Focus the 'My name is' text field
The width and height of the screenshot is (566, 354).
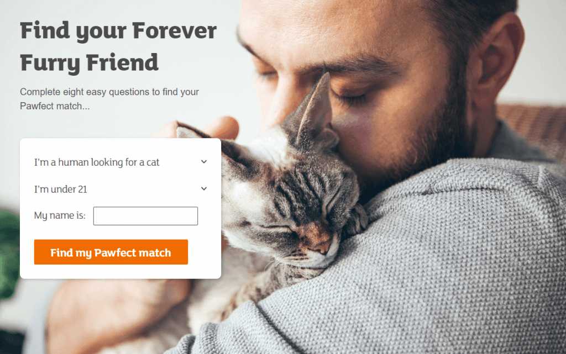click(x=145, y=216)
